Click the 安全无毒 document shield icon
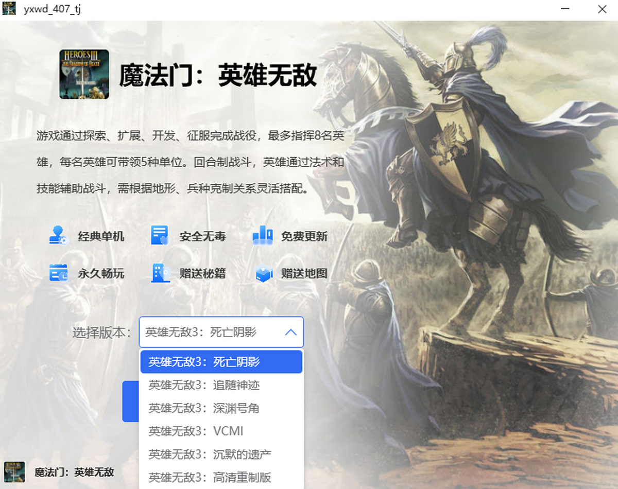This screenshot has width=618, height=489. pos(160,236)
